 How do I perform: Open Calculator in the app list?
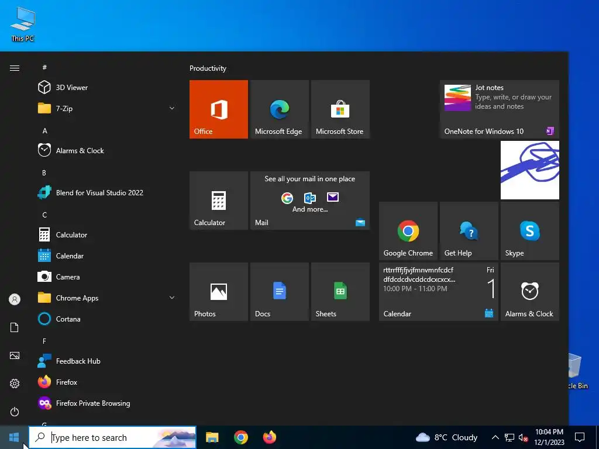pyautogui.click(x=107, y=235)
